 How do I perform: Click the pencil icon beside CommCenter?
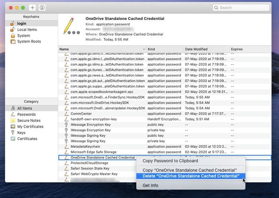[67, 114]
